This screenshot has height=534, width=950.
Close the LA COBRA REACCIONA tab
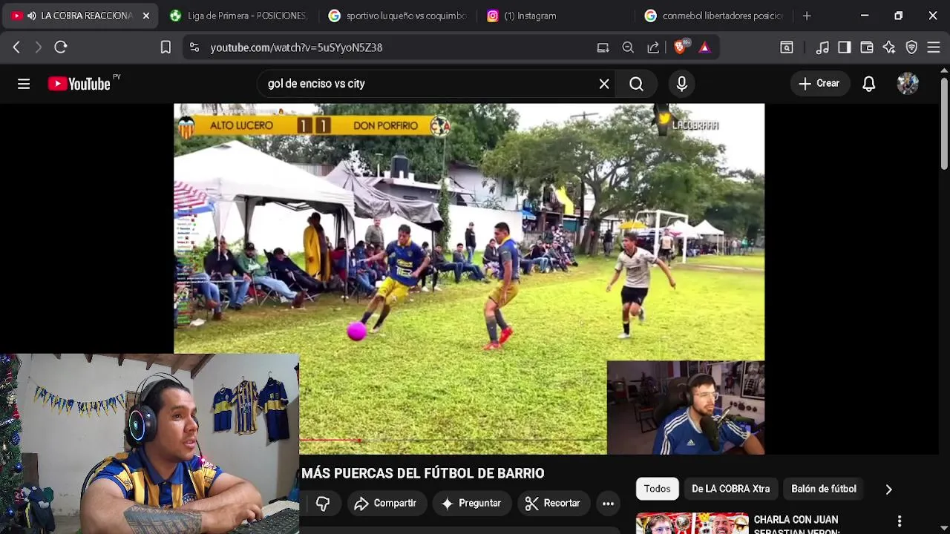[x=146, y=16]
